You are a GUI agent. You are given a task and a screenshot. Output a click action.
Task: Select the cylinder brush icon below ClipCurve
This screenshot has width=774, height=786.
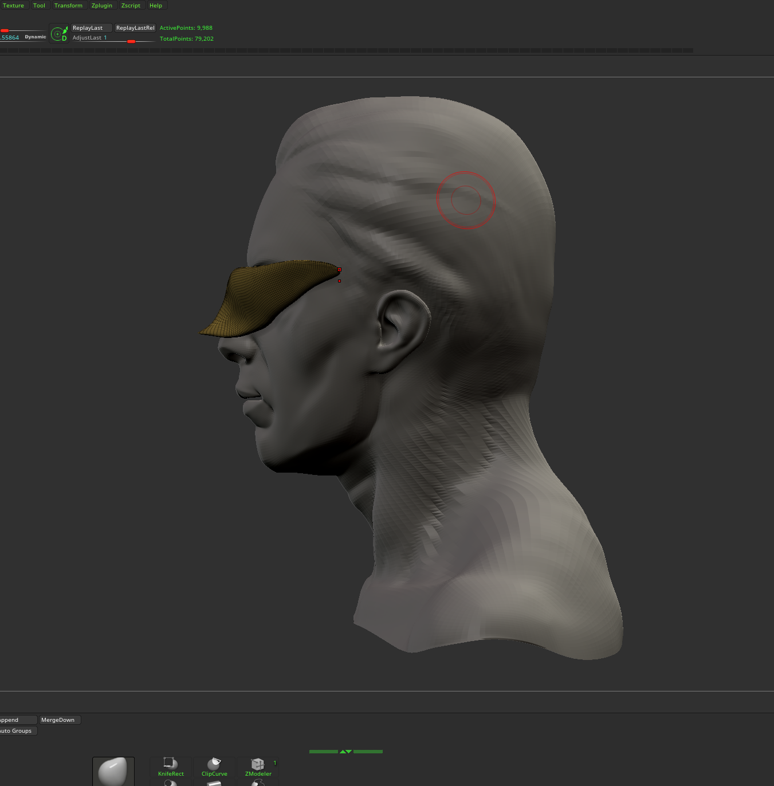click(214, 783)
